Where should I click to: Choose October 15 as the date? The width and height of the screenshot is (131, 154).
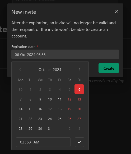(30, 109)
